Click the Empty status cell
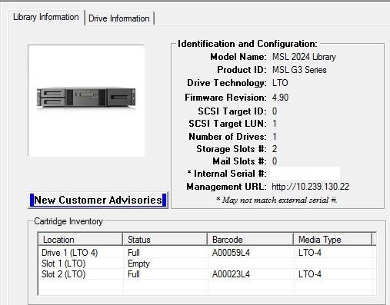This screenshot has width=390, height=305. click(x=138, y=264)
